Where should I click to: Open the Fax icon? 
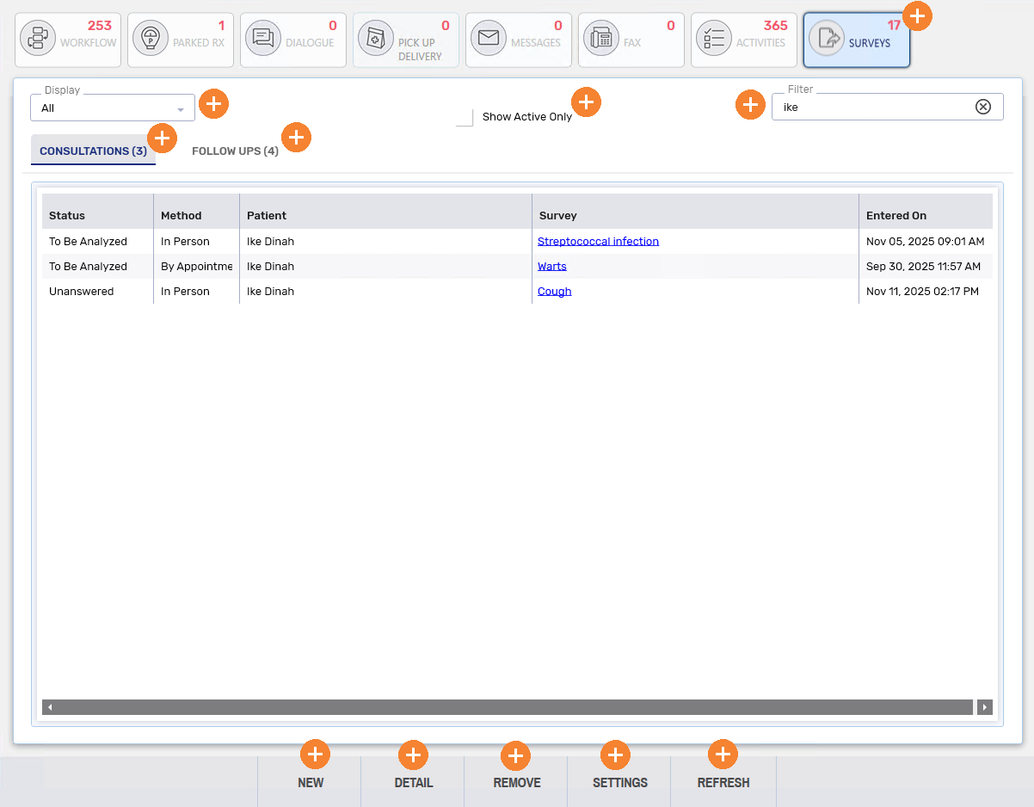click(601, 40)
